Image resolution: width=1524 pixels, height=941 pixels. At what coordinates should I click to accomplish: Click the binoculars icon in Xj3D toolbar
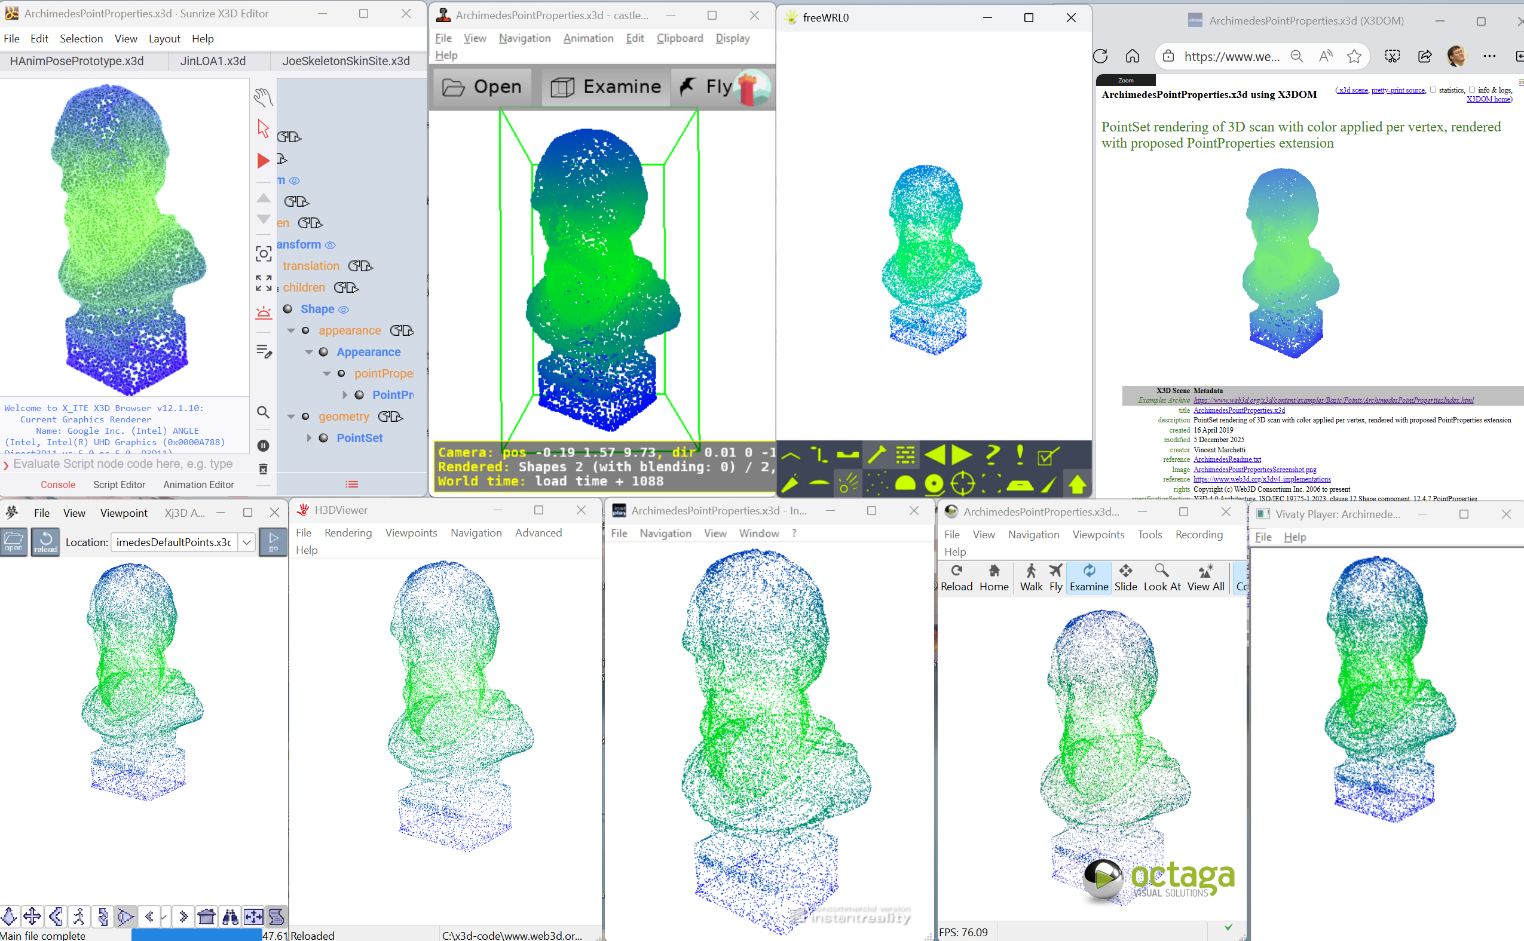click(x=230, y=916)
